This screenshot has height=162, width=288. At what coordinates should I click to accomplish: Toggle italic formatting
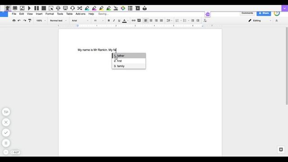tap(114, 21)
